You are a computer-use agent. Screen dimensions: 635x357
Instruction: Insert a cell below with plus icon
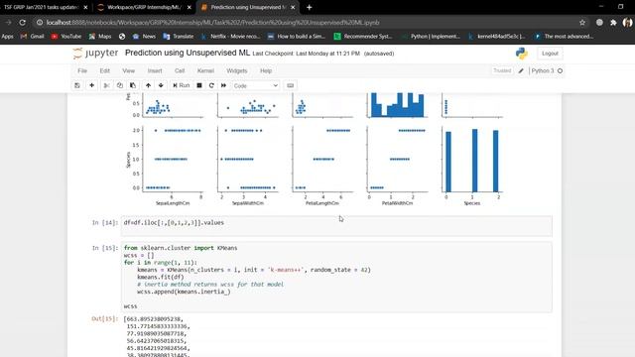(92, 85)
